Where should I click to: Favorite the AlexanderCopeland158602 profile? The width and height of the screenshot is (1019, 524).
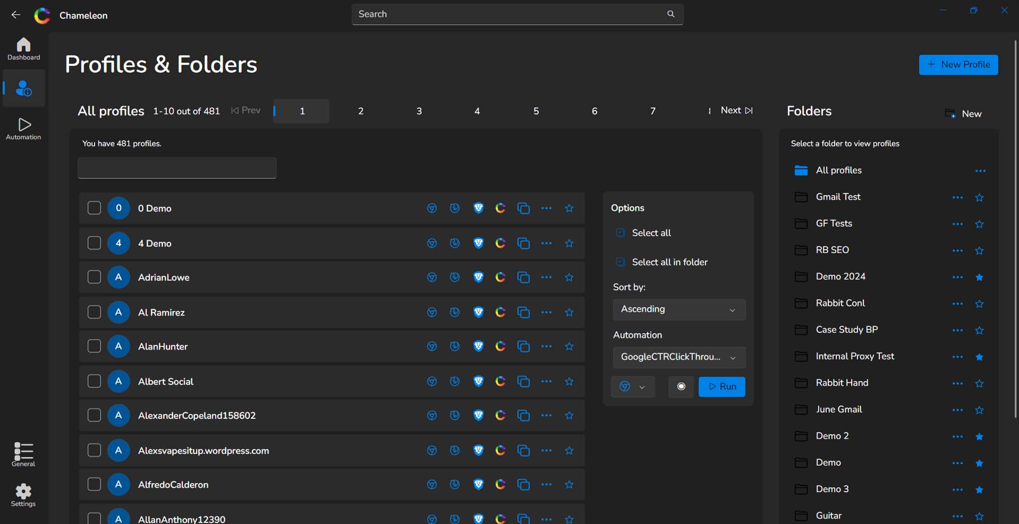click(x=569, y=415)
